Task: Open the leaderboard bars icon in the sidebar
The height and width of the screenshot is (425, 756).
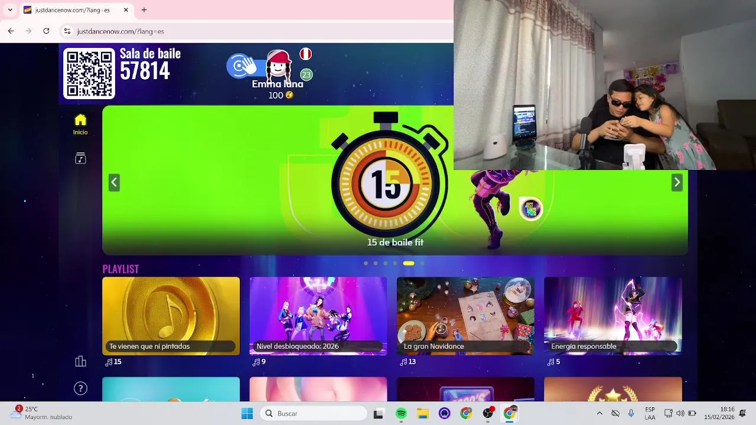Action: (x=80, y=361)
